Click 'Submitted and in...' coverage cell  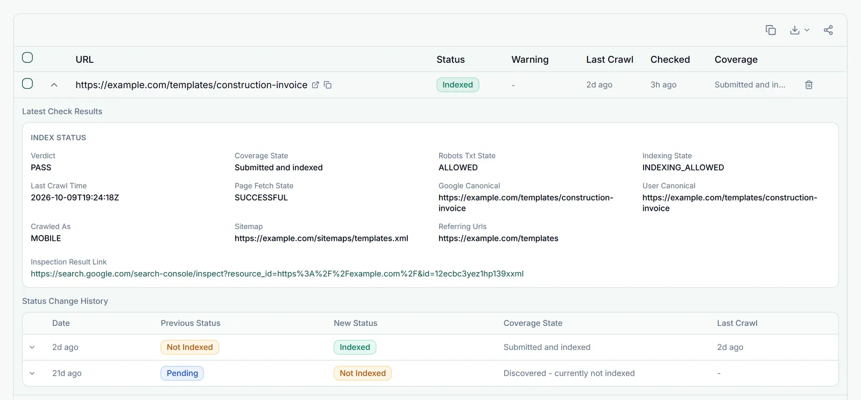(x=750, y=85)
